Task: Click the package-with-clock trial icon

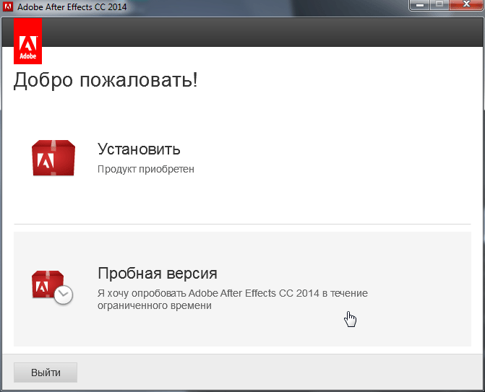Action: tap(52, 287)
